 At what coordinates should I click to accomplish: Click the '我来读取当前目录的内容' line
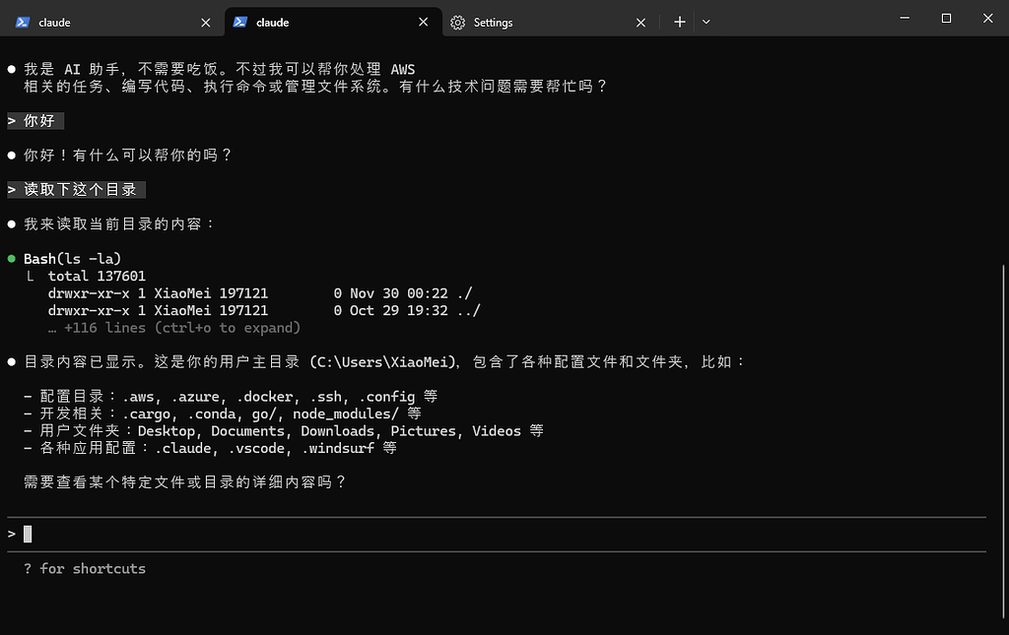coord(119,224)
